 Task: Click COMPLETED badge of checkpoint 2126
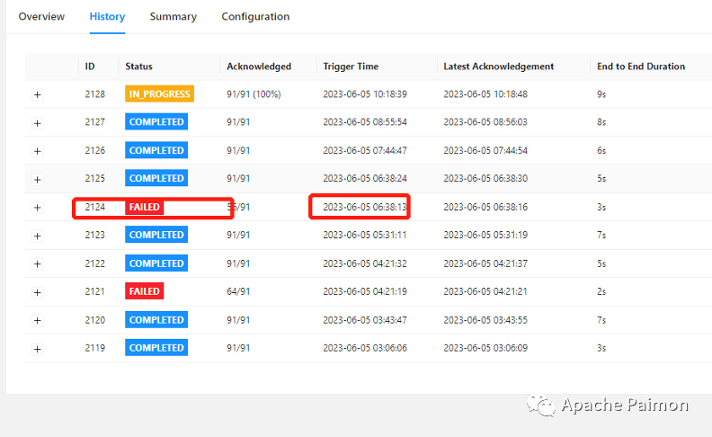click(156, 150)
